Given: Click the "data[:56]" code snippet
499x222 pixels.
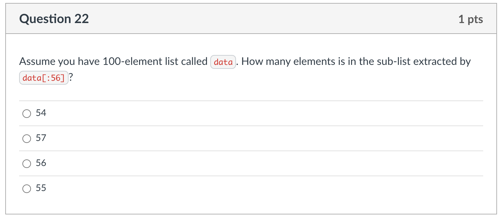Looking at the screenshot, I should (x=44, y=78).
